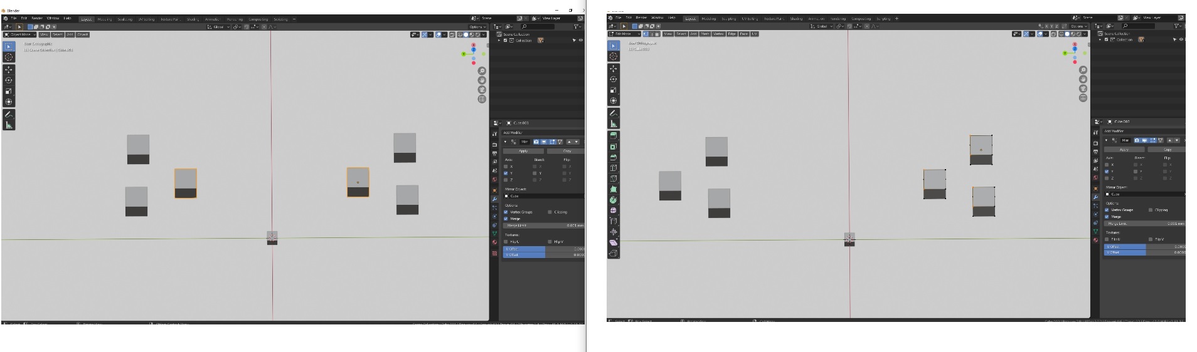Select the Scale tool in left Blender window
The height and width of the screenshot is (352, 1197).
click(9, 91)
